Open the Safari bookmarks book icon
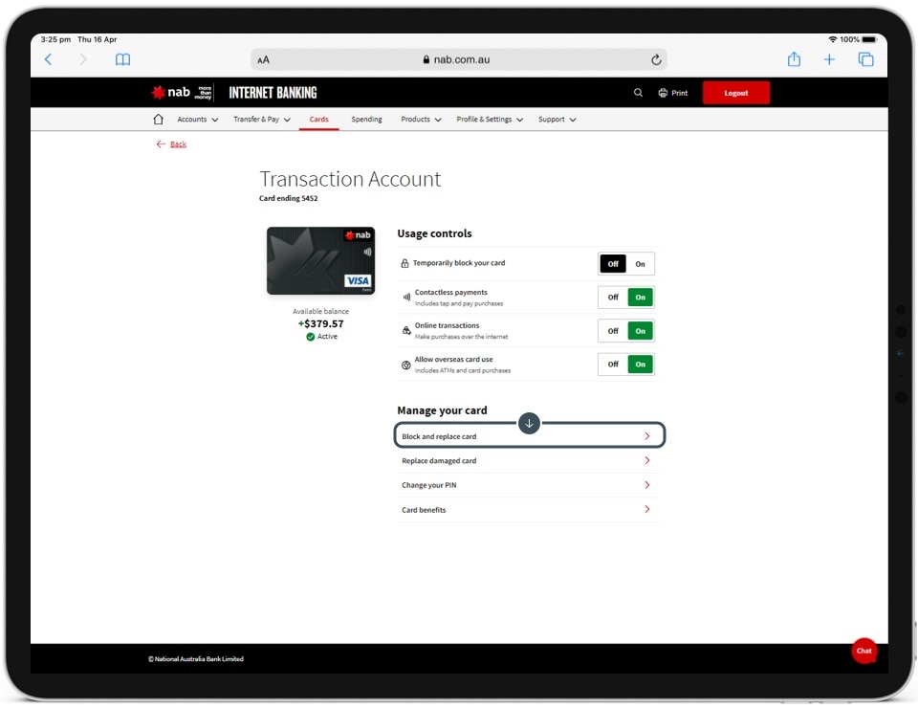This screenshot has width=918, height=708. tap(122, 59)
